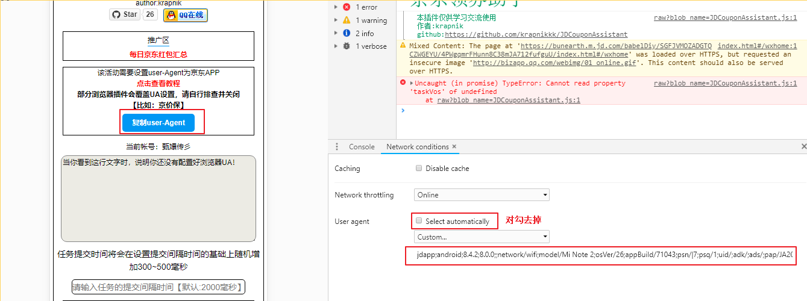Screen dimensions: 807x301
Task: Open the stack trace JDCouponAssistant.js:1 link
Action: coord(509,101)
